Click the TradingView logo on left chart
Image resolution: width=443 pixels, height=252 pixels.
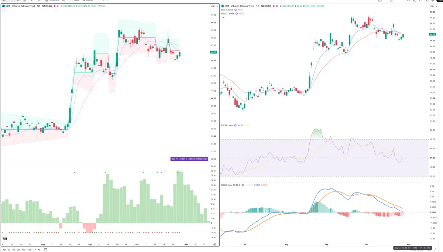[5, 239]
